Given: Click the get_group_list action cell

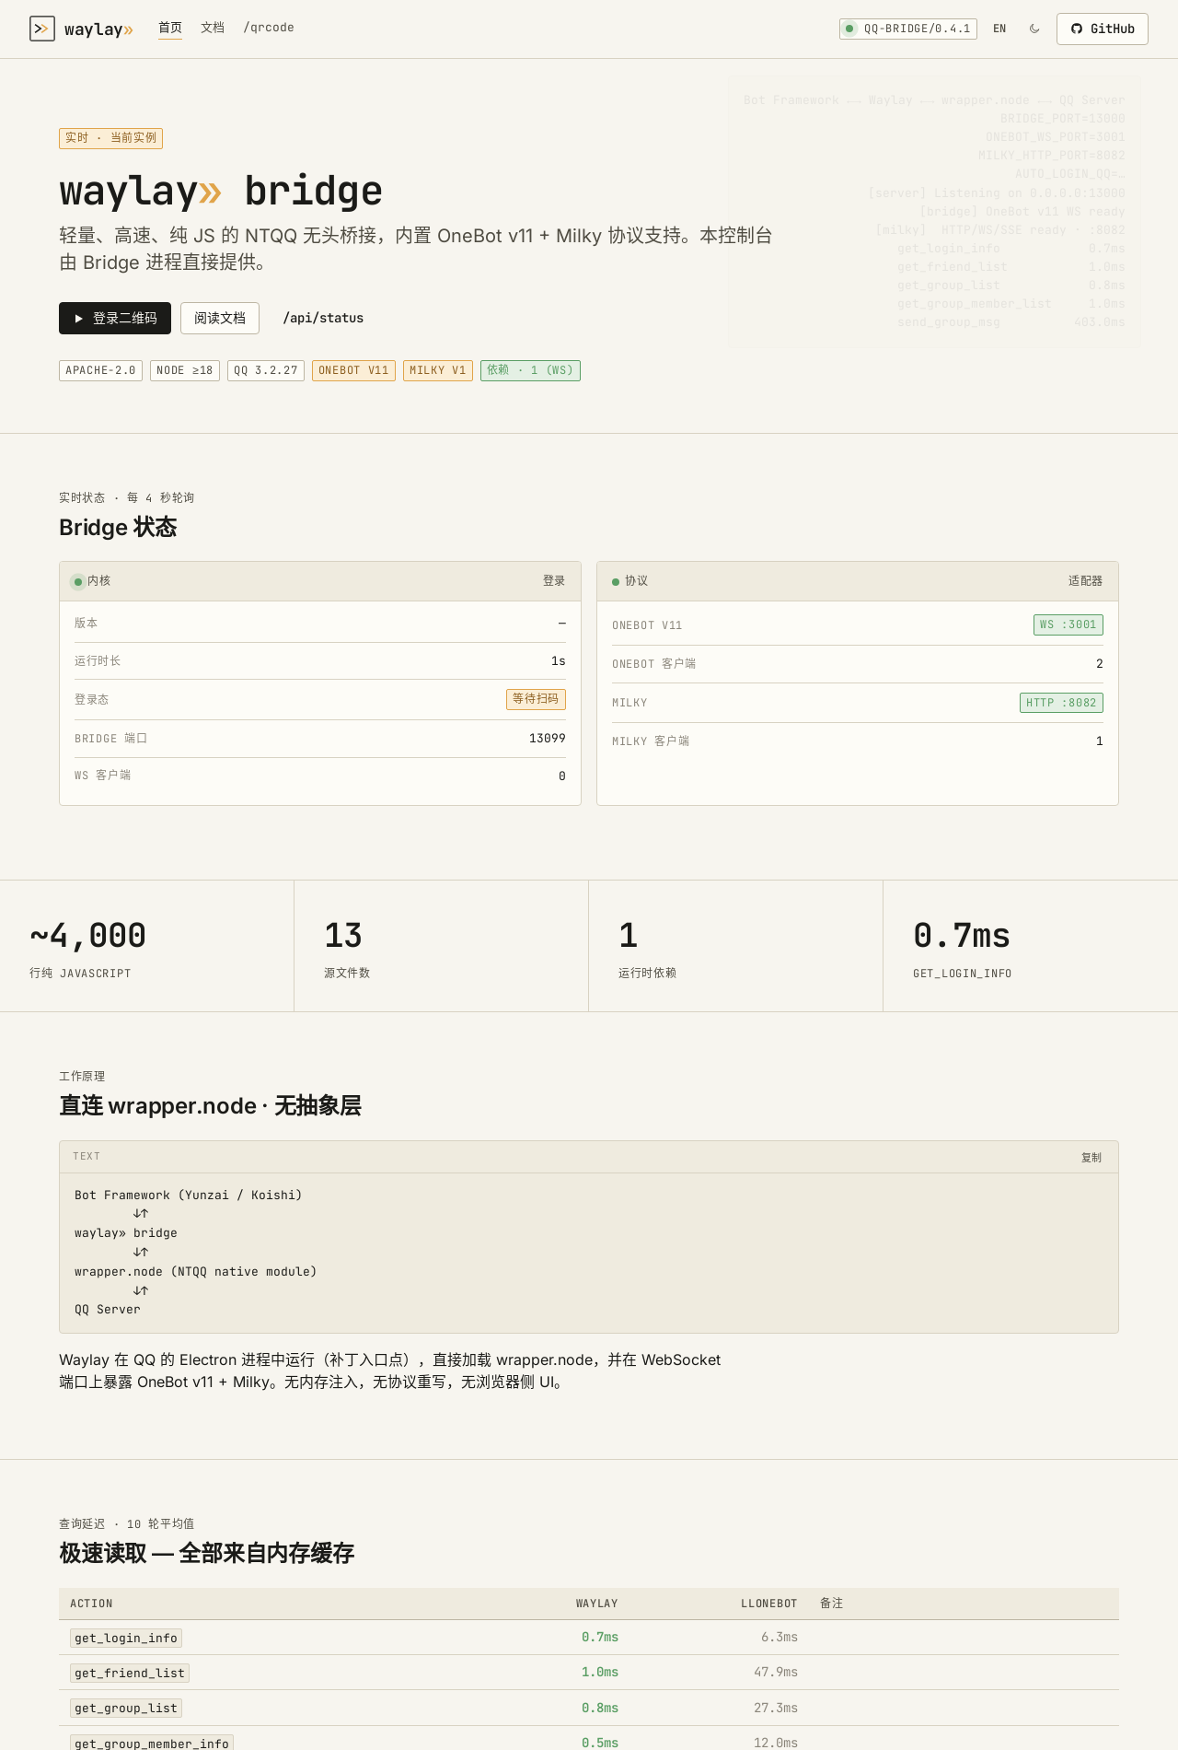Looking at the screenshot, I should click(x=126, y=1708).
